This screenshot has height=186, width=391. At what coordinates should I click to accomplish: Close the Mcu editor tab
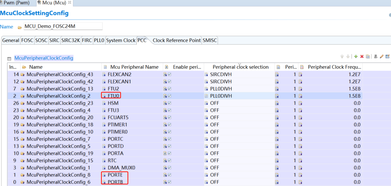(x=69, y=3)
